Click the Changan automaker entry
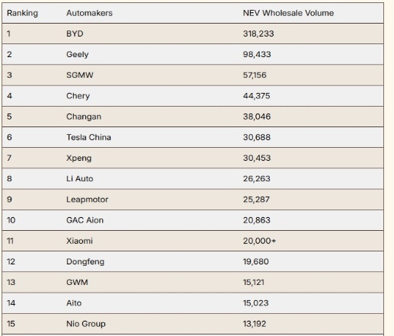Screen dimensions: 394x336 pyautogui.click(x=84, y=117)
